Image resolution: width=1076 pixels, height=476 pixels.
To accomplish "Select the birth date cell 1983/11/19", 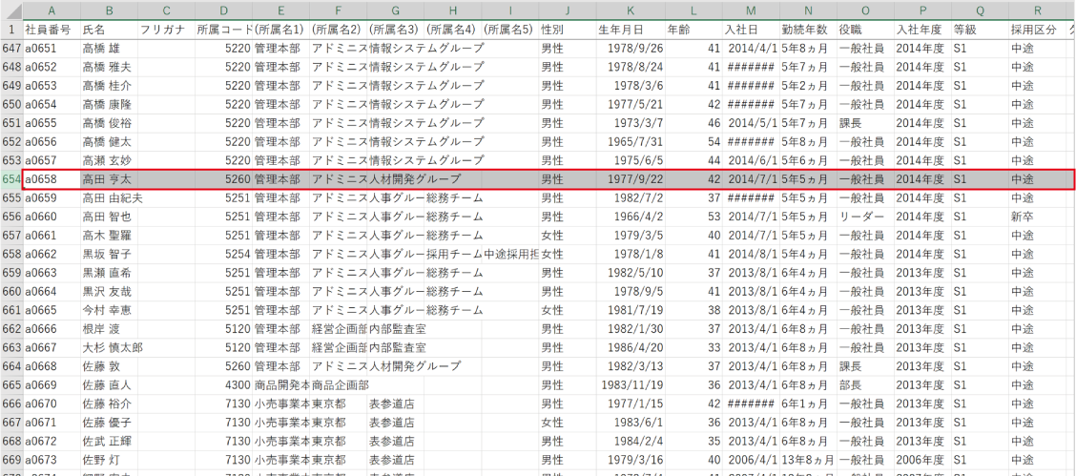I will [632, 385].
